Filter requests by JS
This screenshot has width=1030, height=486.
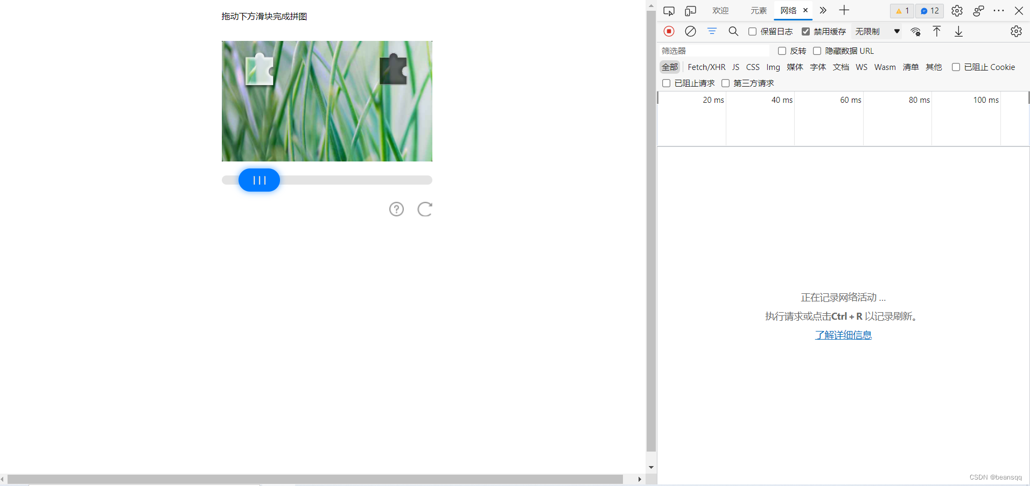coord(735,67)
